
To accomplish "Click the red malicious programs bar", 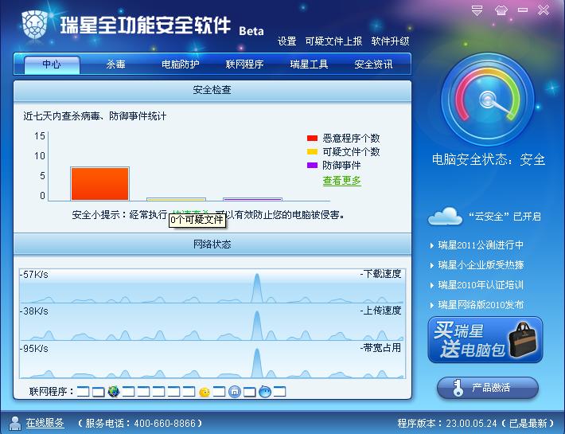I will tap(99, 184).
